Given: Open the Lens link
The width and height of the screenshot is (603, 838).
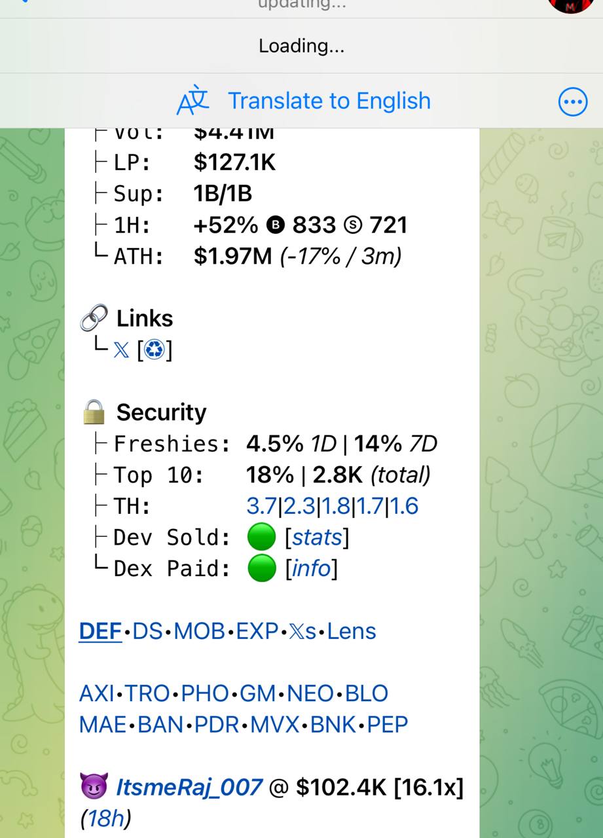Looking at the screenshot, I should pos(352,631).
